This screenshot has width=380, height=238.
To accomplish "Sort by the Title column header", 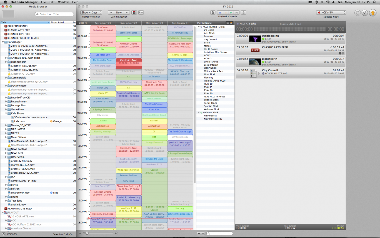I will tap(25, 23).
